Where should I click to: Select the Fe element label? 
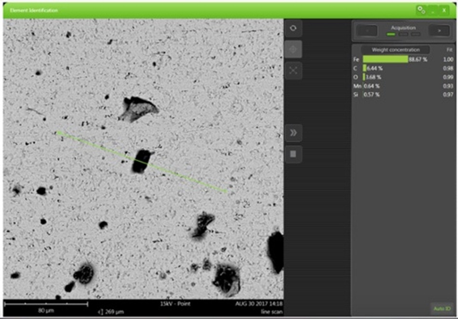356,59
